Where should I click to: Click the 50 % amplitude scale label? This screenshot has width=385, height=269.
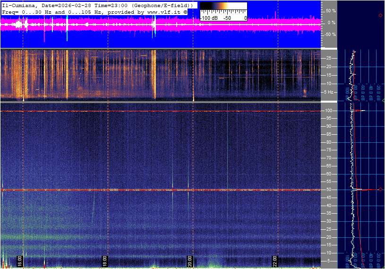tap(330, 10)
